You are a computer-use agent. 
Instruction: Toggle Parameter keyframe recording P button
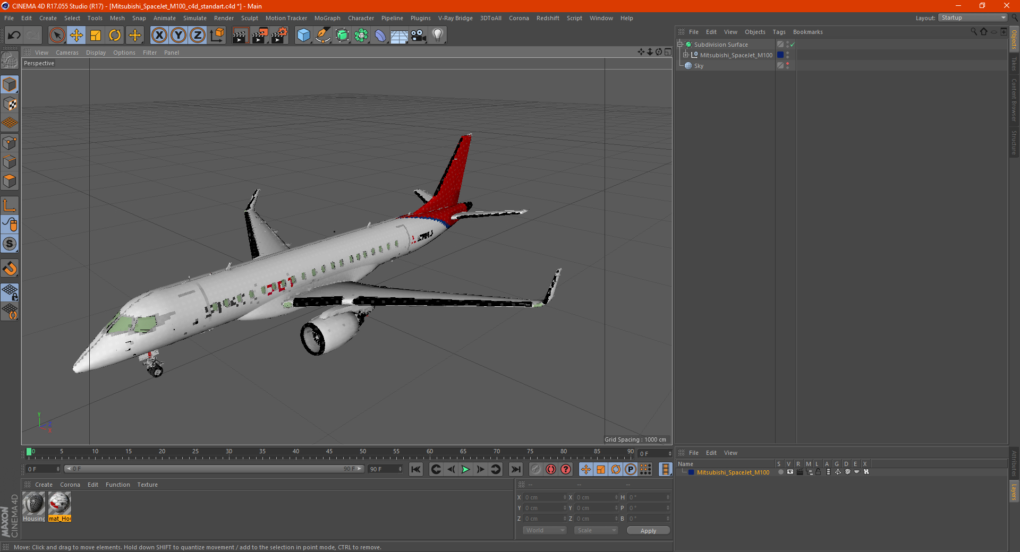[631, 469]
